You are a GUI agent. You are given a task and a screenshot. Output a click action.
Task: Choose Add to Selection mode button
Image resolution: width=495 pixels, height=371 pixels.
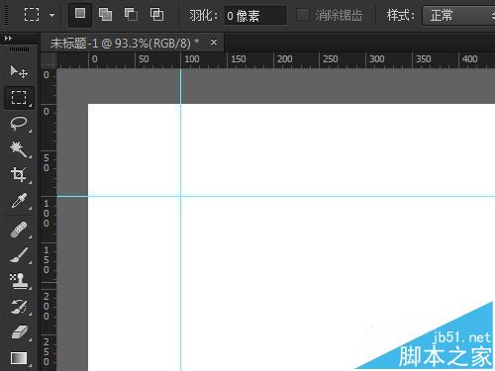click(105, 15)
